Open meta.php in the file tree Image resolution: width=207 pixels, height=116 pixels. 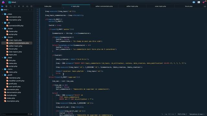point(13,63)
